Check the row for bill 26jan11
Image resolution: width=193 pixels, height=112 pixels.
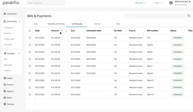30,87
